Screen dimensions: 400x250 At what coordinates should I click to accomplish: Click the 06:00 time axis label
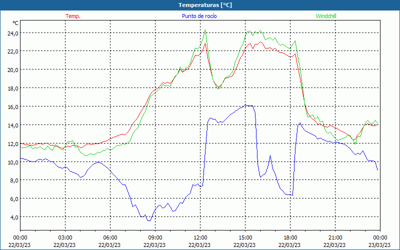110,237
